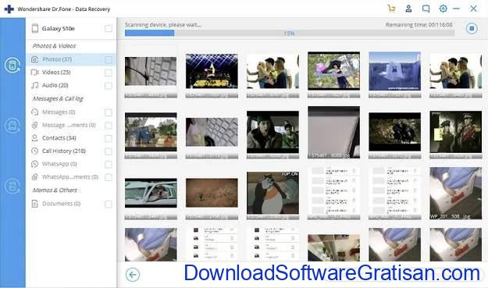
Task: Select the purple flower girl thumbnail
Action: (x=333, y=71)
